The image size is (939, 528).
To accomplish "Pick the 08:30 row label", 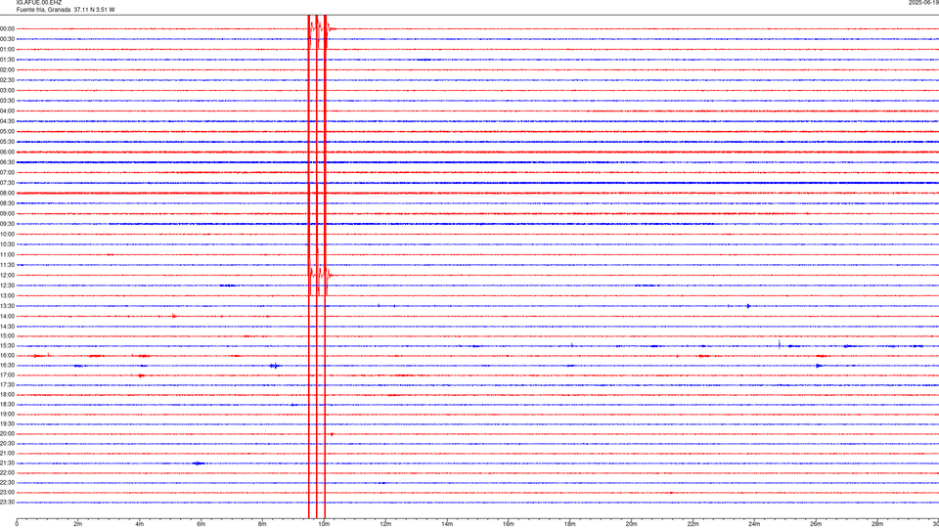I will [7, 203].
